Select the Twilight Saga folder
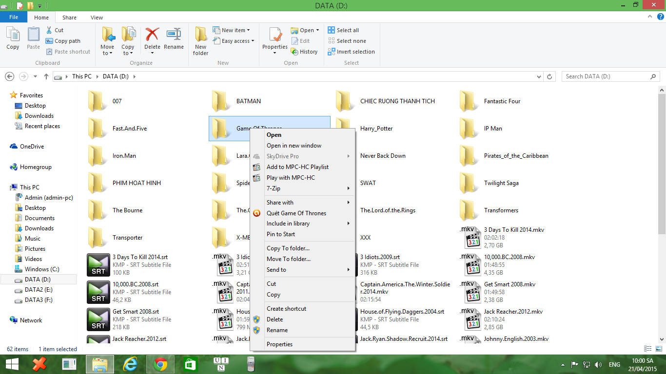Screen dimensions: 666x374 click(501, 183)
